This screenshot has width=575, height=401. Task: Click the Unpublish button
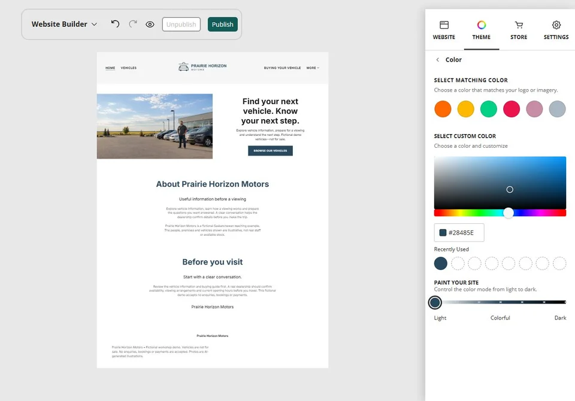[x=181, y=24]
